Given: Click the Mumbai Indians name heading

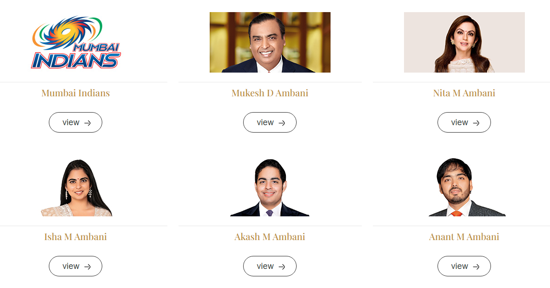Looking at the screenshot, I should click(x=75, y=93).
